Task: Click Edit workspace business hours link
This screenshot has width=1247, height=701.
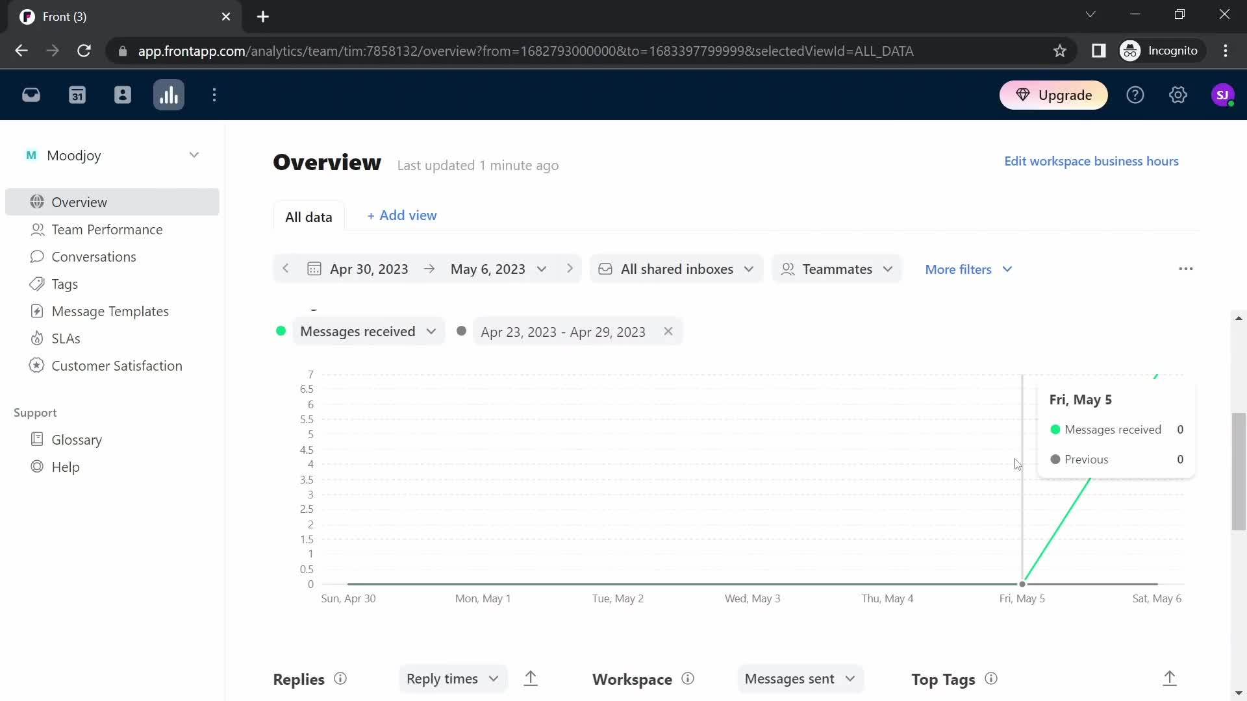Action: (1093, 161)
